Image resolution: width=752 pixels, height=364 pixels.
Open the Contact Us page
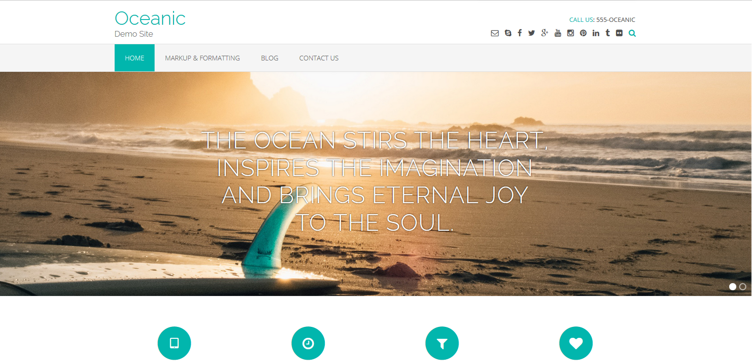(x=319, y=58)
